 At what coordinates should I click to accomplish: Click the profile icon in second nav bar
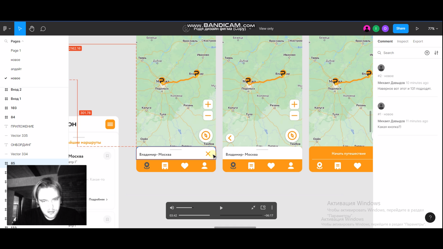[x=291, y=166]
